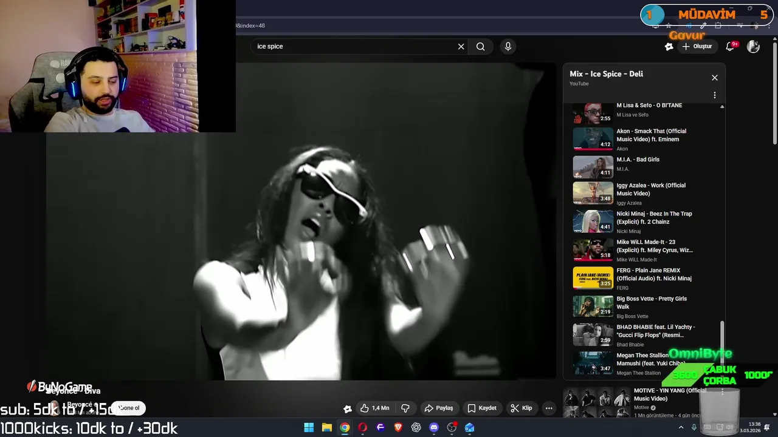Open File Explorer from taskbar
778x437 pixels.
coord(326,427)
